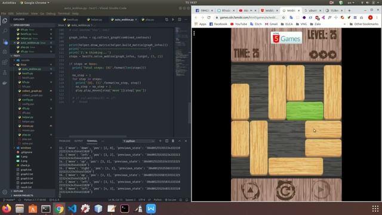Open the game page's three-dot overlay menu
382x215 pixels.
click(194, 33)
